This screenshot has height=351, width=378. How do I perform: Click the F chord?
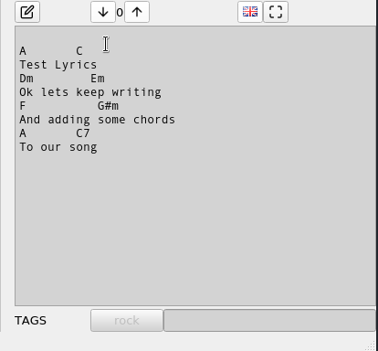[x=23, y=106]
